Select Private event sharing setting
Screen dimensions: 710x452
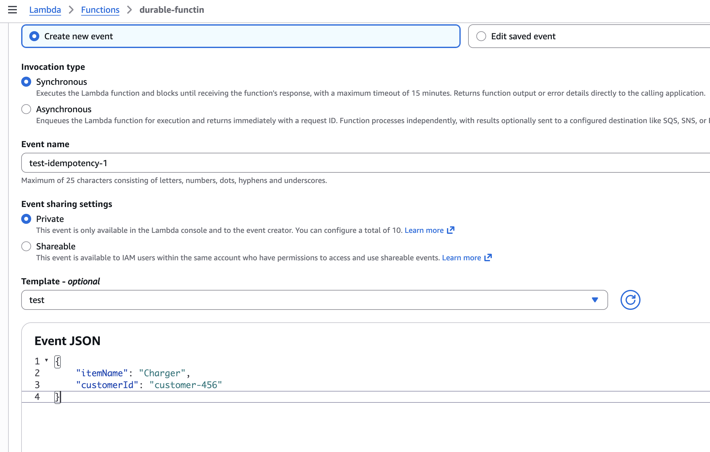tap(26, 219)
